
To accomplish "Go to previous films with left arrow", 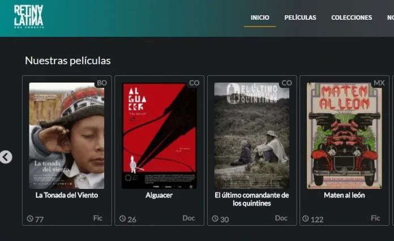I will (6, 157).
